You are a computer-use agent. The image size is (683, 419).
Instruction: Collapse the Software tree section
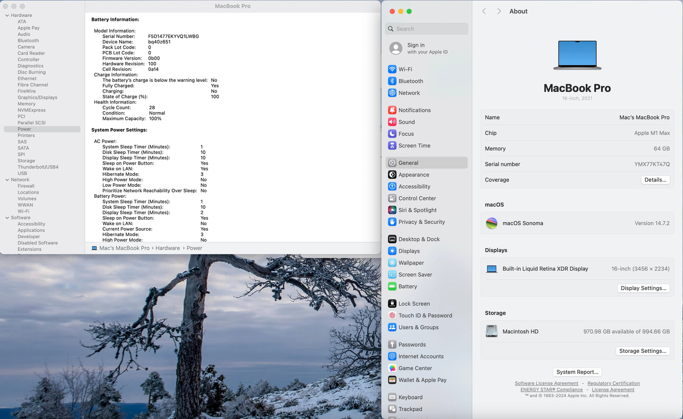pyautogui.click(x=7, y=218)
